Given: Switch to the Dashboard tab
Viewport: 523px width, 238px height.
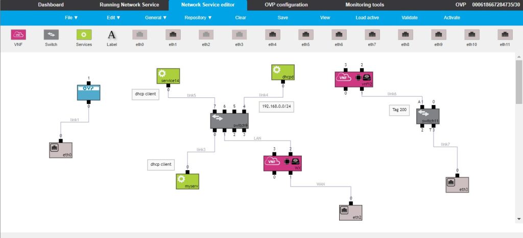Looking at the screenshot, I should coord(51,5).
